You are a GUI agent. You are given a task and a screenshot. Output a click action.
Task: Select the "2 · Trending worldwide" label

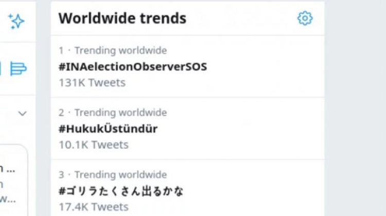click(x=112, y=113)
